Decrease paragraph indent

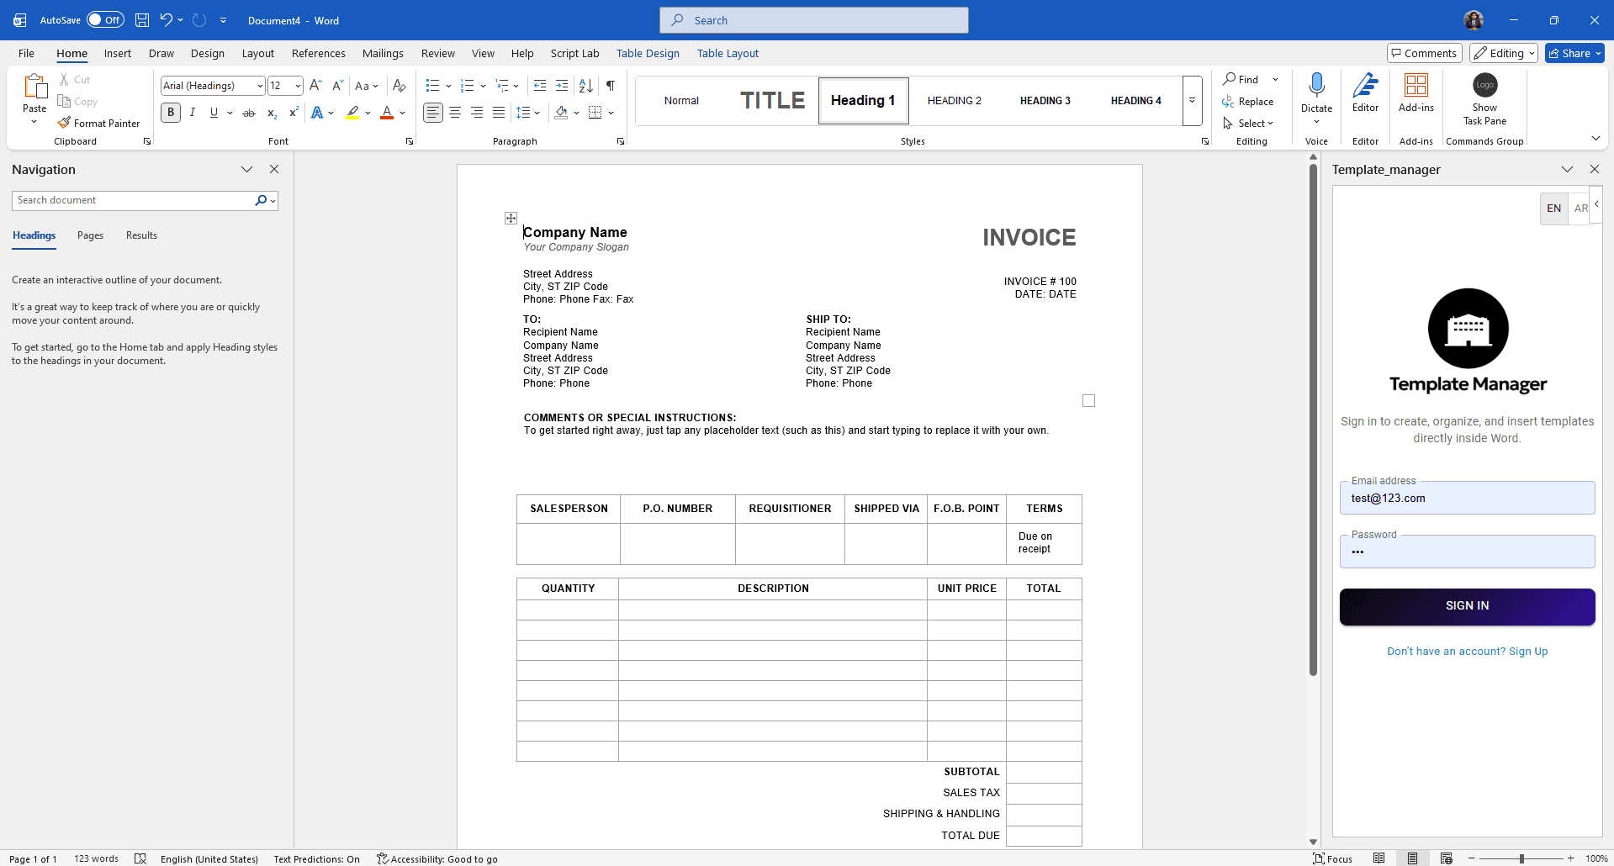[x=540, y=86]
